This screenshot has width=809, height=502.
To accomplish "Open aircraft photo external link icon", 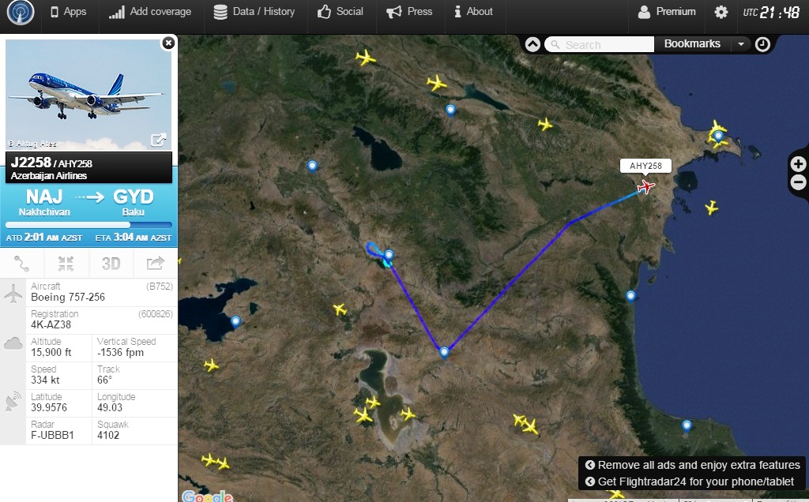I will pyautogui.click(x=158, y=140).
